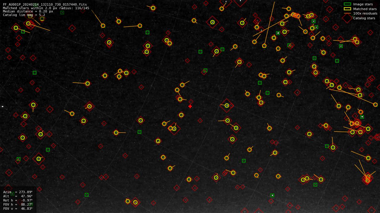Click the 'Catalog stars' legend label
Image resolution: width=380 pixels, height=213 pixels.
364,18
